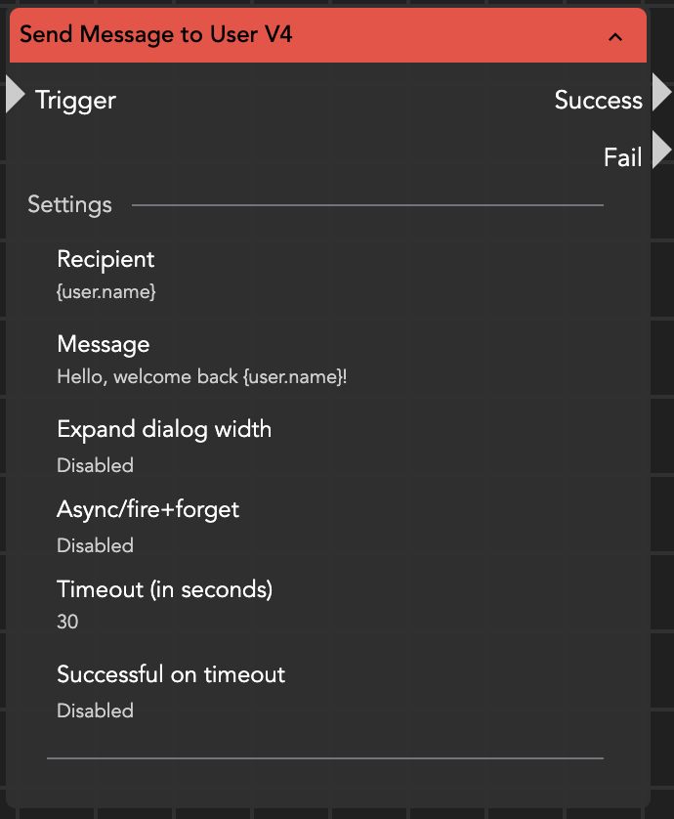
Task: Click the Trigger input port arrow
Action: tap(15, 95)
